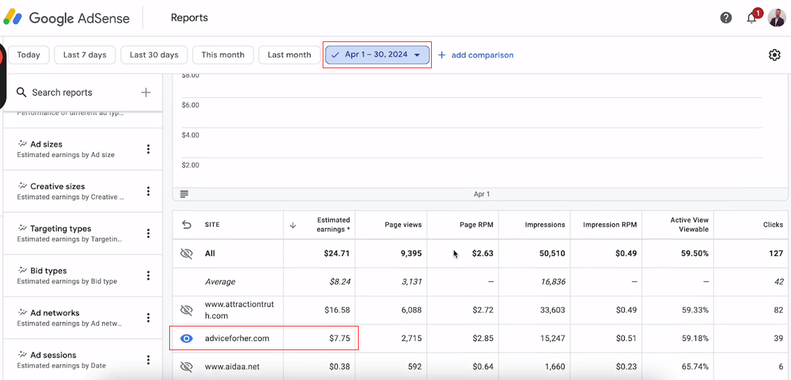Click the 50,510 total impressions cell
Image resolution: width=791 pixels, height=380 pixels.
(x=552, y=253)
